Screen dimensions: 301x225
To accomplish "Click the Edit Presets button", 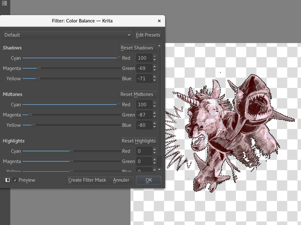I will 148,35.
